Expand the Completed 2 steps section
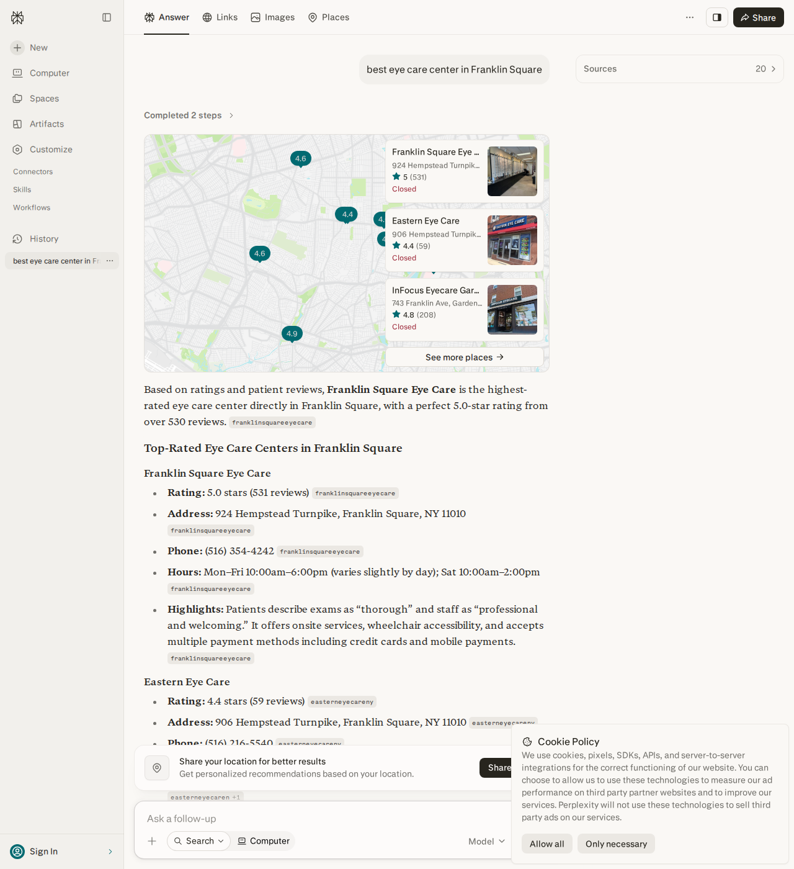The width and height of the screenshot is (794, 869). 189,115
